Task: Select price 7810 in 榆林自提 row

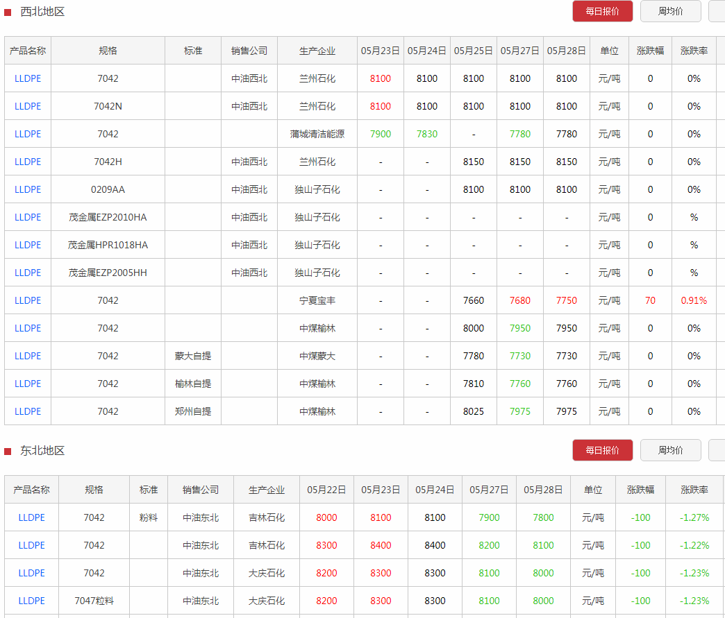Action: (x=474, y=384)
